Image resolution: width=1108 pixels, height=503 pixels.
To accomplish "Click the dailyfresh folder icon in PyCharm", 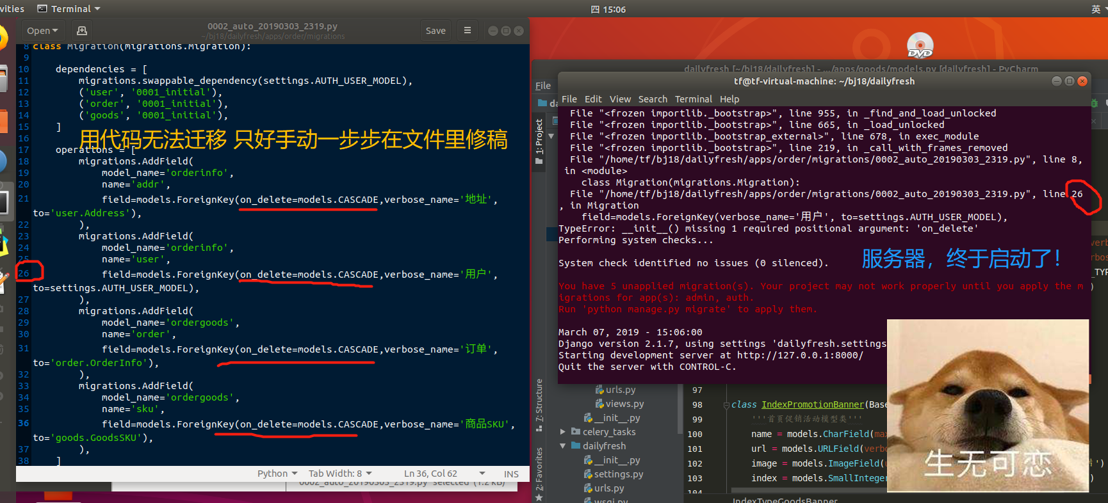I will (576, 446).
